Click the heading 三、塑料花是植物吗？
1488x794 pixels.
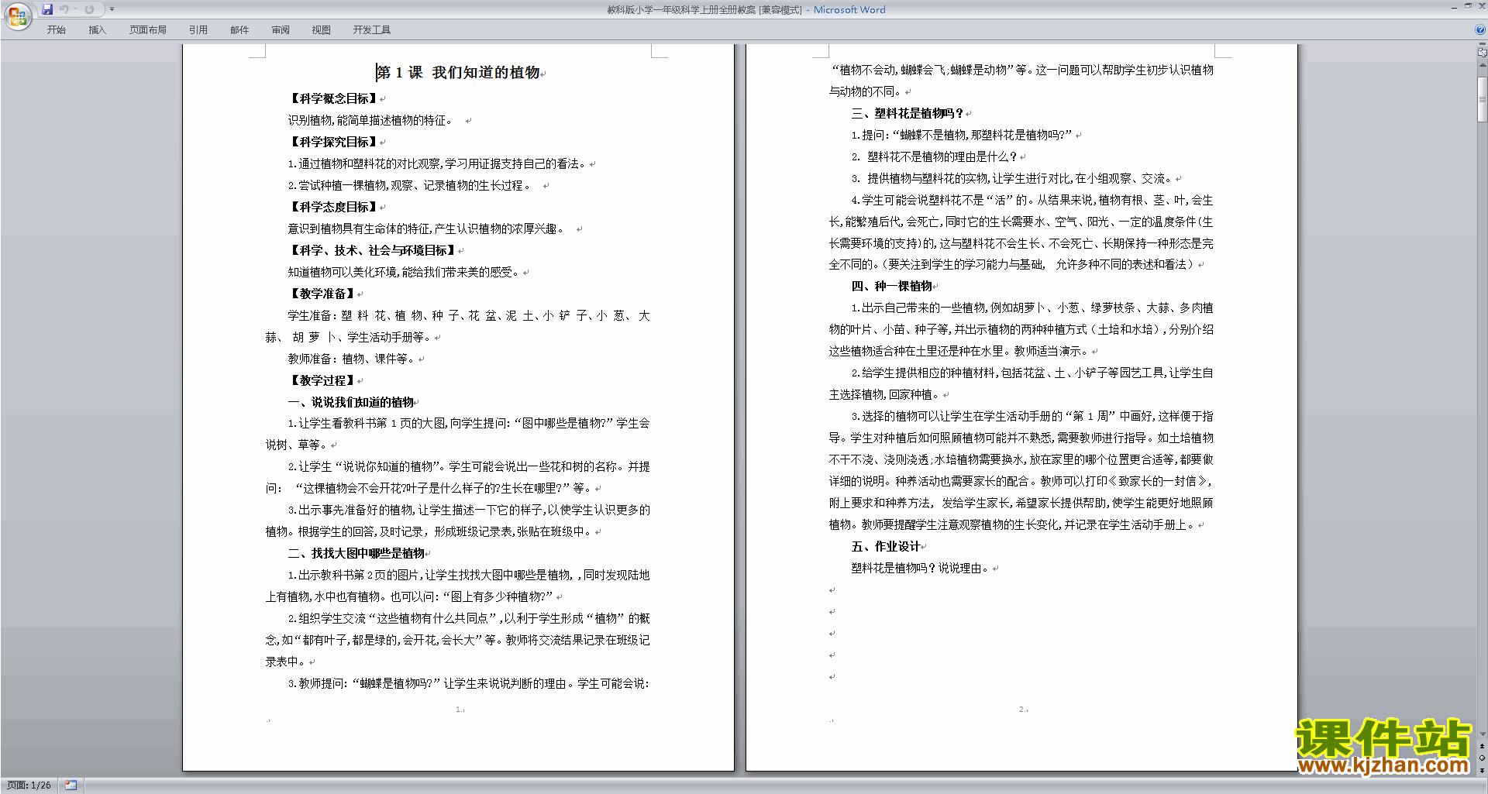coord(908,113)
